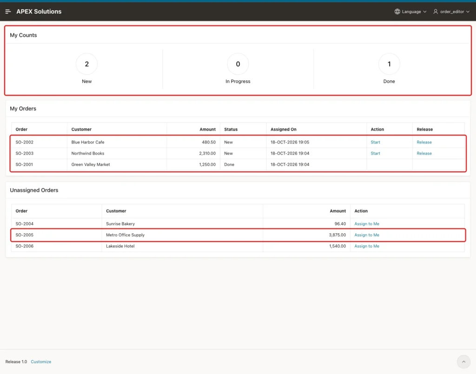Click Unassigned Orders Amount column header
Screen dimensions: 476x374
(338, 211)
